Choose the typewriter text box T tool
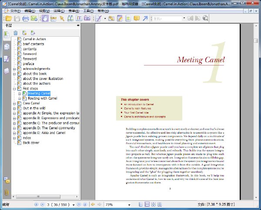This screenshot has height=210, width=261. 128,18
